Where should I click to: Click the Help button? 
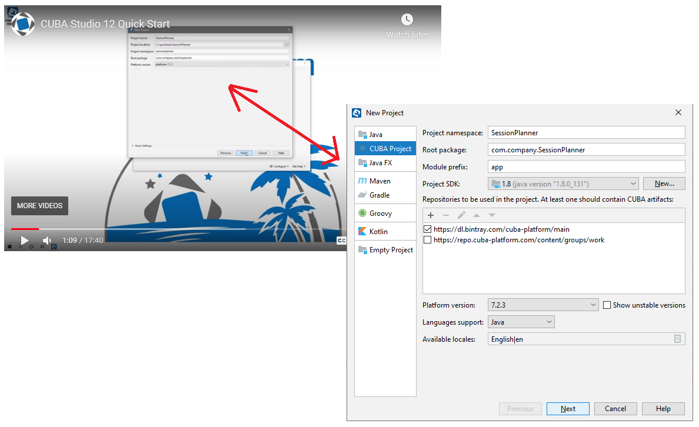click(x=663, y=408)
